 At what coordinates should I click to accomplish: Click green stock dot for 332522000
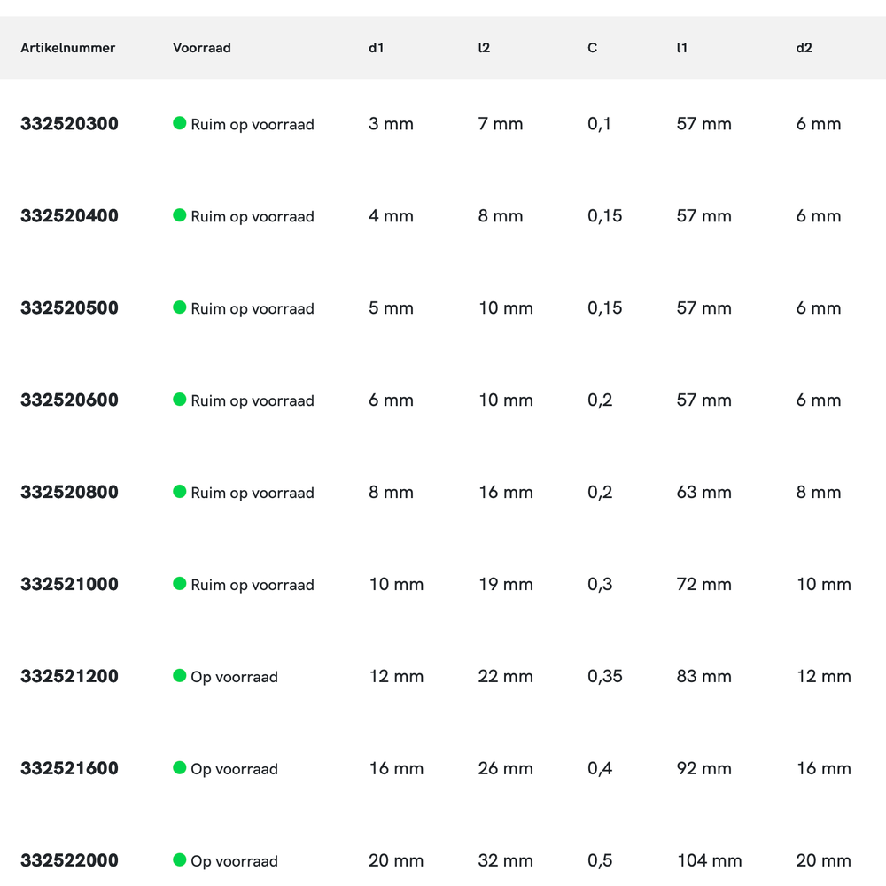pos(180,860)
